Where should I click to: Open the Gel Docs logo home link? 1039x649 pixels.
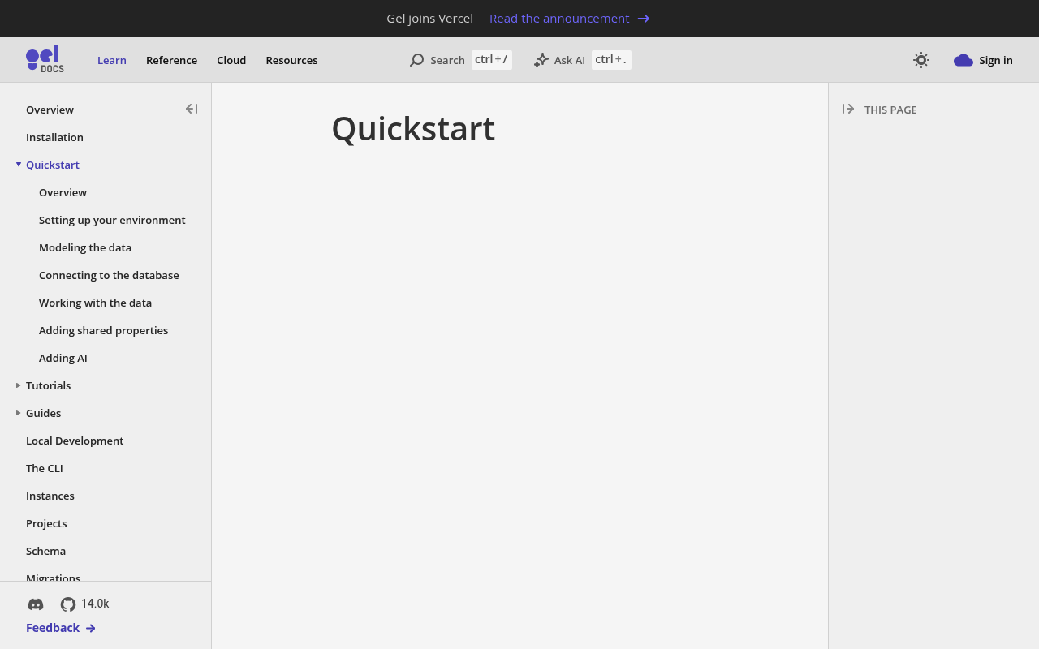click(45, 59)
